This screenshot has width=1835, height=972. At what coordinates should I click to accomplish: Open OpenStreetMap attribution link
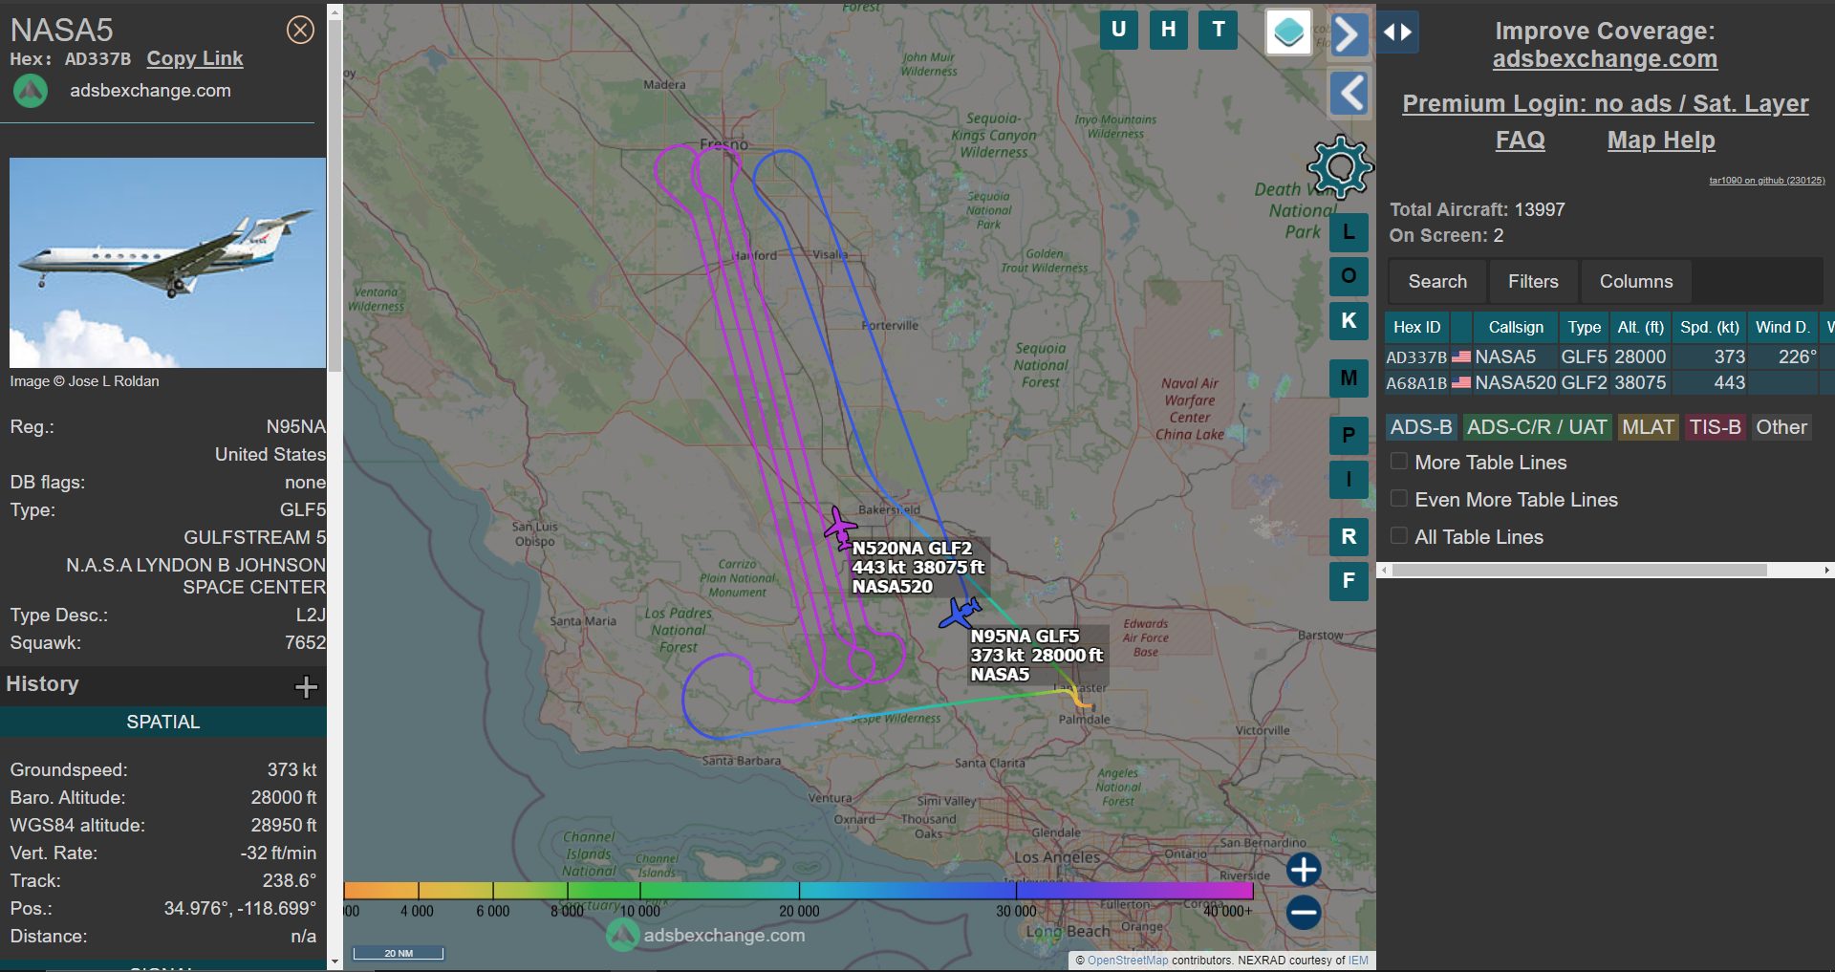point(1128,961)
